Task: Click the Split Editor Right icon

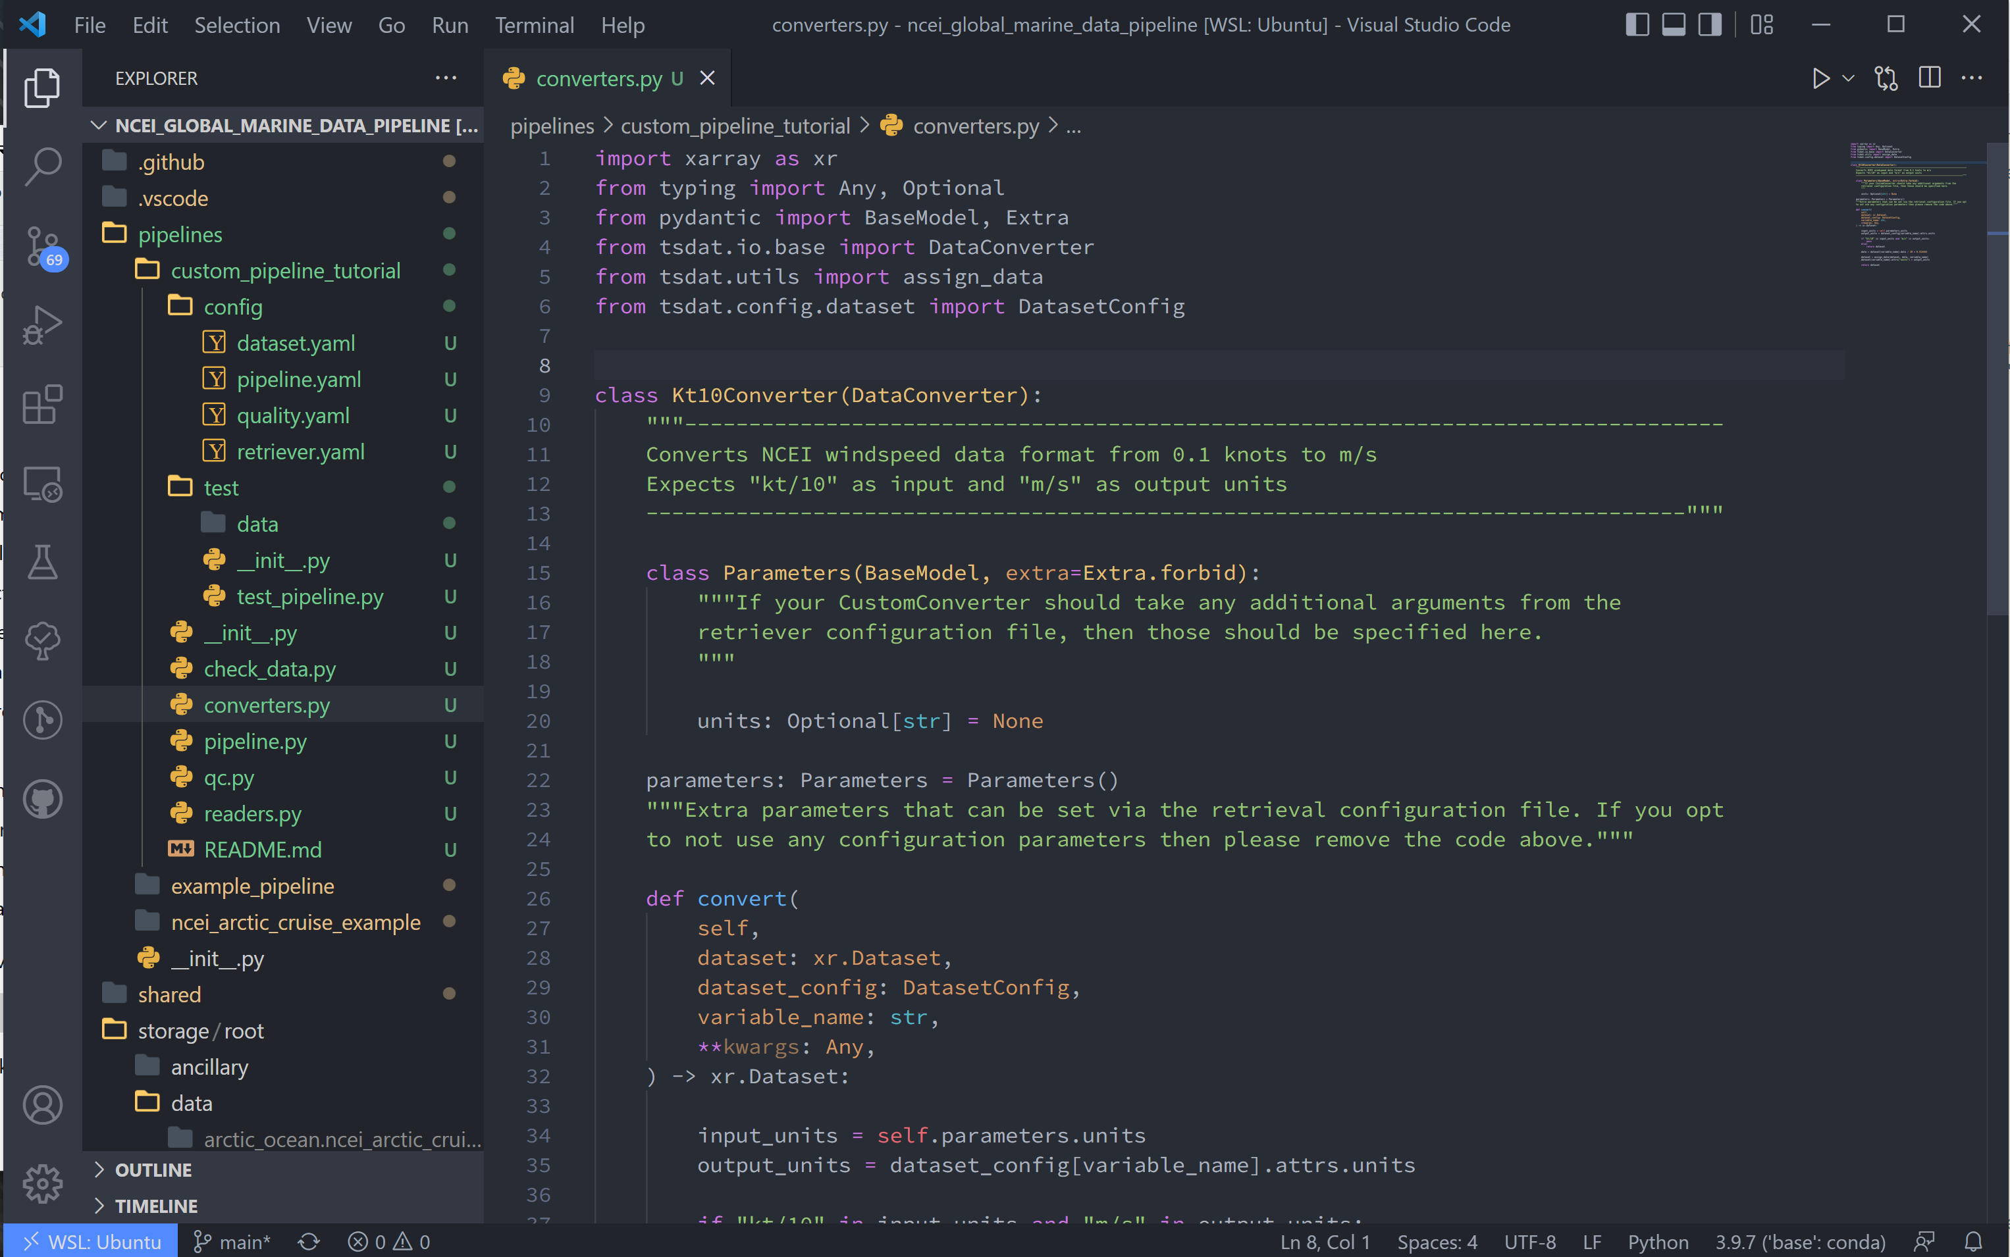Action: [1930, 78]
